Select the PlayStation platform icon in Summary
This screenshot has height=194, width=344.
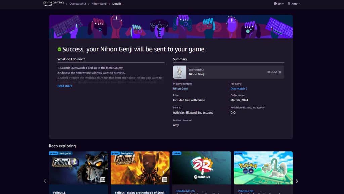tap(273, 72)
